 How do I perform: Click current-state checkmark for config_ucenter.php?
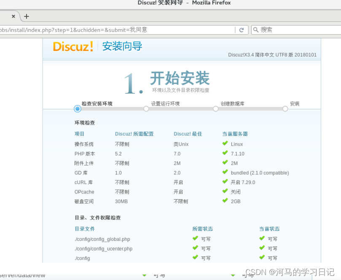coord(262,248)
